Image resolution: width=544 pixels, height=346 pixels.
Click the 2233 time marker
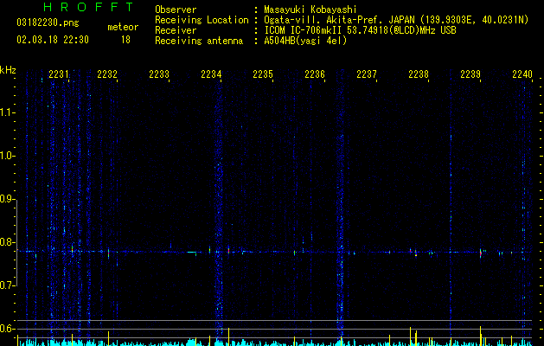coord(159,74)
